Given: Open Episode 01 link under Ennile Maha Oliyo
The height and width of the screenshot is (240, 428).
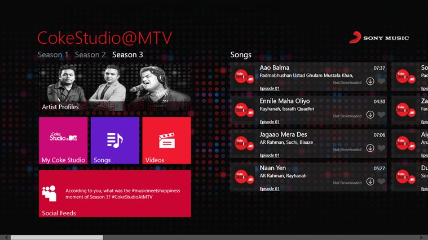Looking at the screenshot, I should tap(270, 122).
